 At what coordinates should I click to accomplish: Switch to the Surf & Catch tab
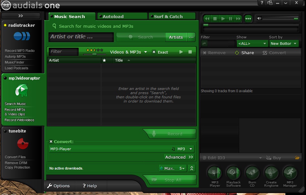tap(172, 16)
